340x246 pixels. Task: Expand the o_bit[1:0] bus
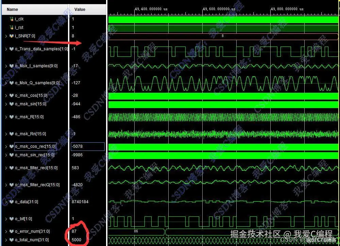point(6,219)
